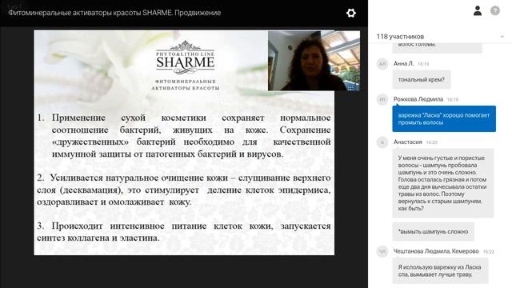Click the sender name Рожкова Людмила
This screenshot has width=512, height=288.
pyautogui.click(x=418, y=99)
